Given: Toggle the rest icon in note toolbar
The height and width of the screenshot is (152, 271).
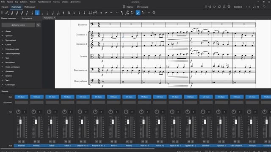Looking at the screenshot, I should [63, 13].
